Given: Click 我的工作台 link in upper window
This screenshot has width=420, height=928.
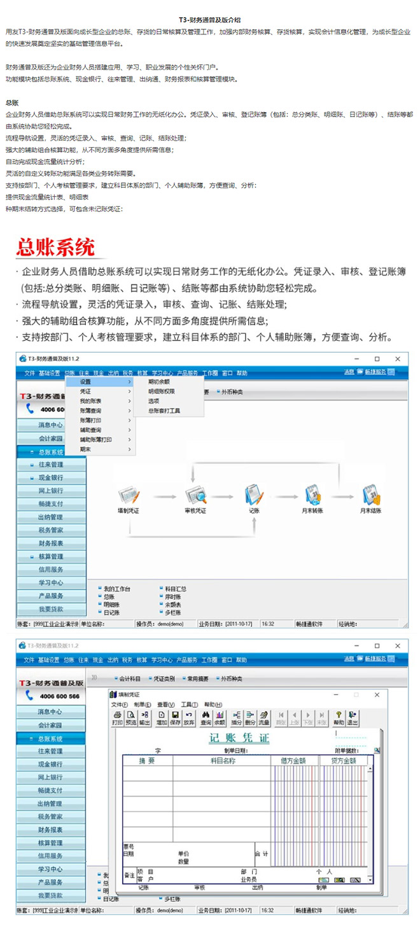Looking at the screenshot, I should pos(116,589).
